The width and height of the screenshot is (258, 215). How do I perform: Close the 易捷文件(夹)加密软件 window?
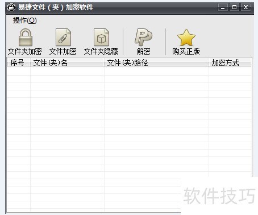(245, 7)
